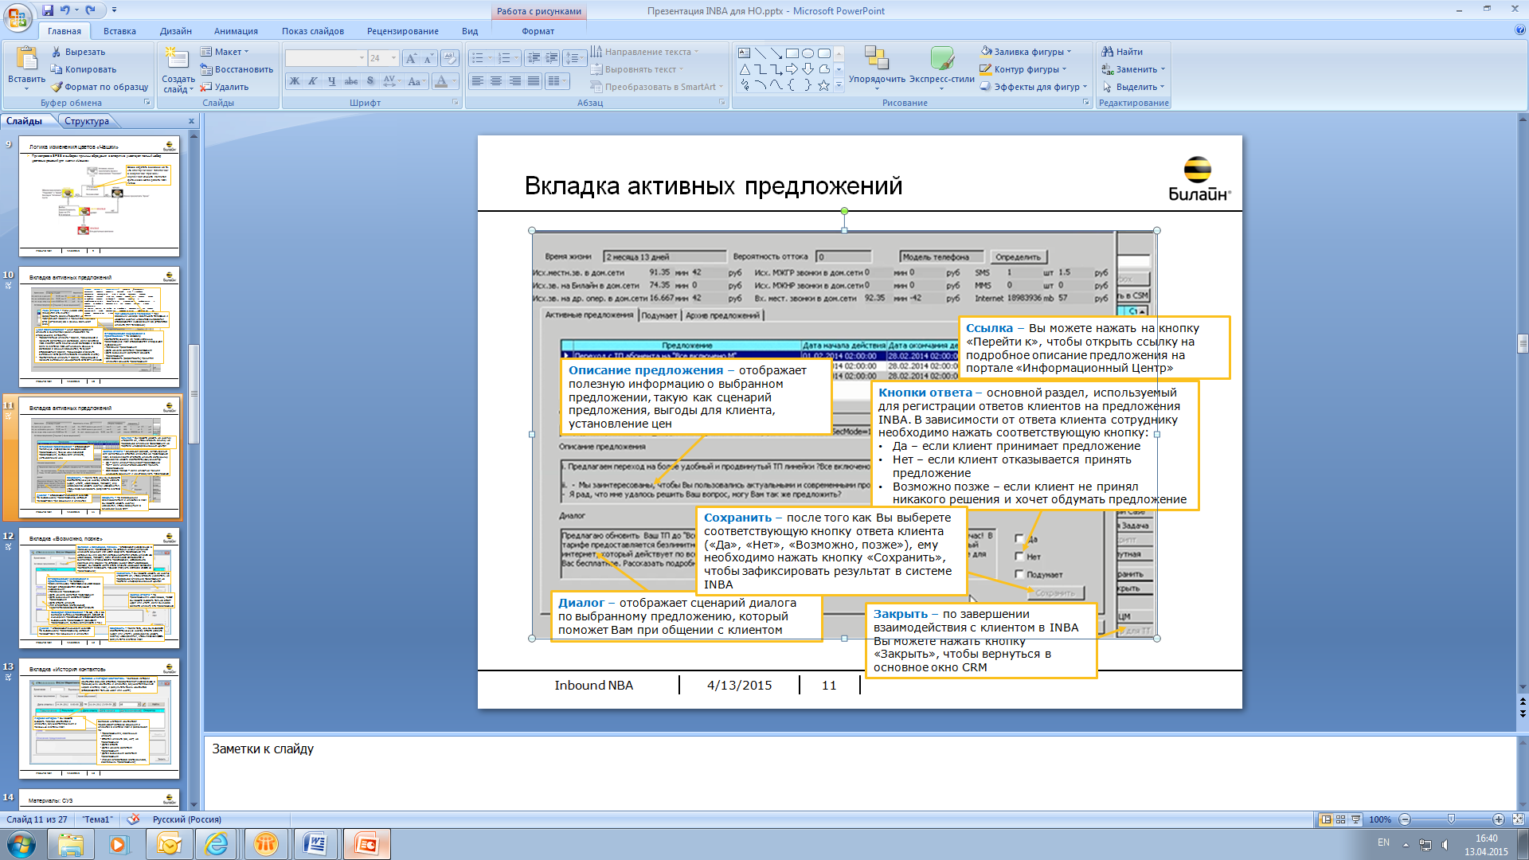Image resolution: width=1529 pixels, height=860 pixels.
Task: Open the Показ слайдов tab
Action: coord(312,31)
